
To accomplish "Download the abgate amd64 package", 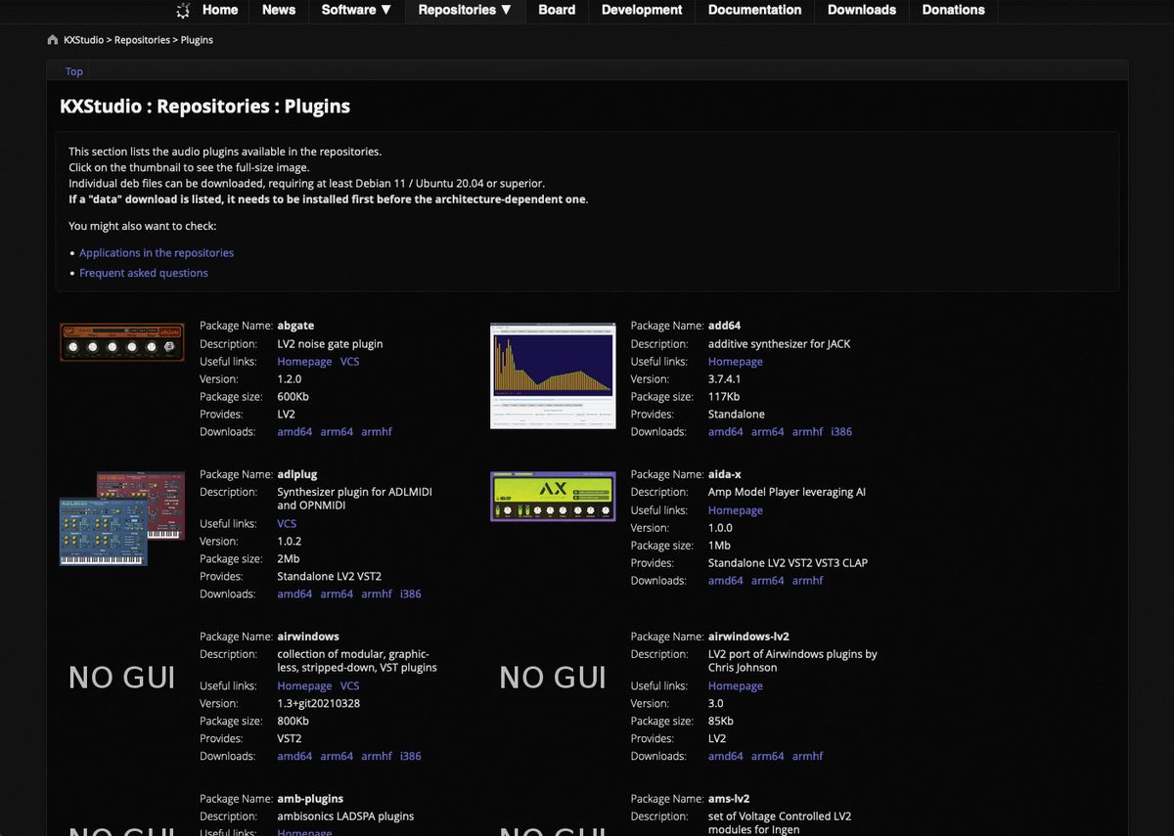I will click(x=294, y=431).
